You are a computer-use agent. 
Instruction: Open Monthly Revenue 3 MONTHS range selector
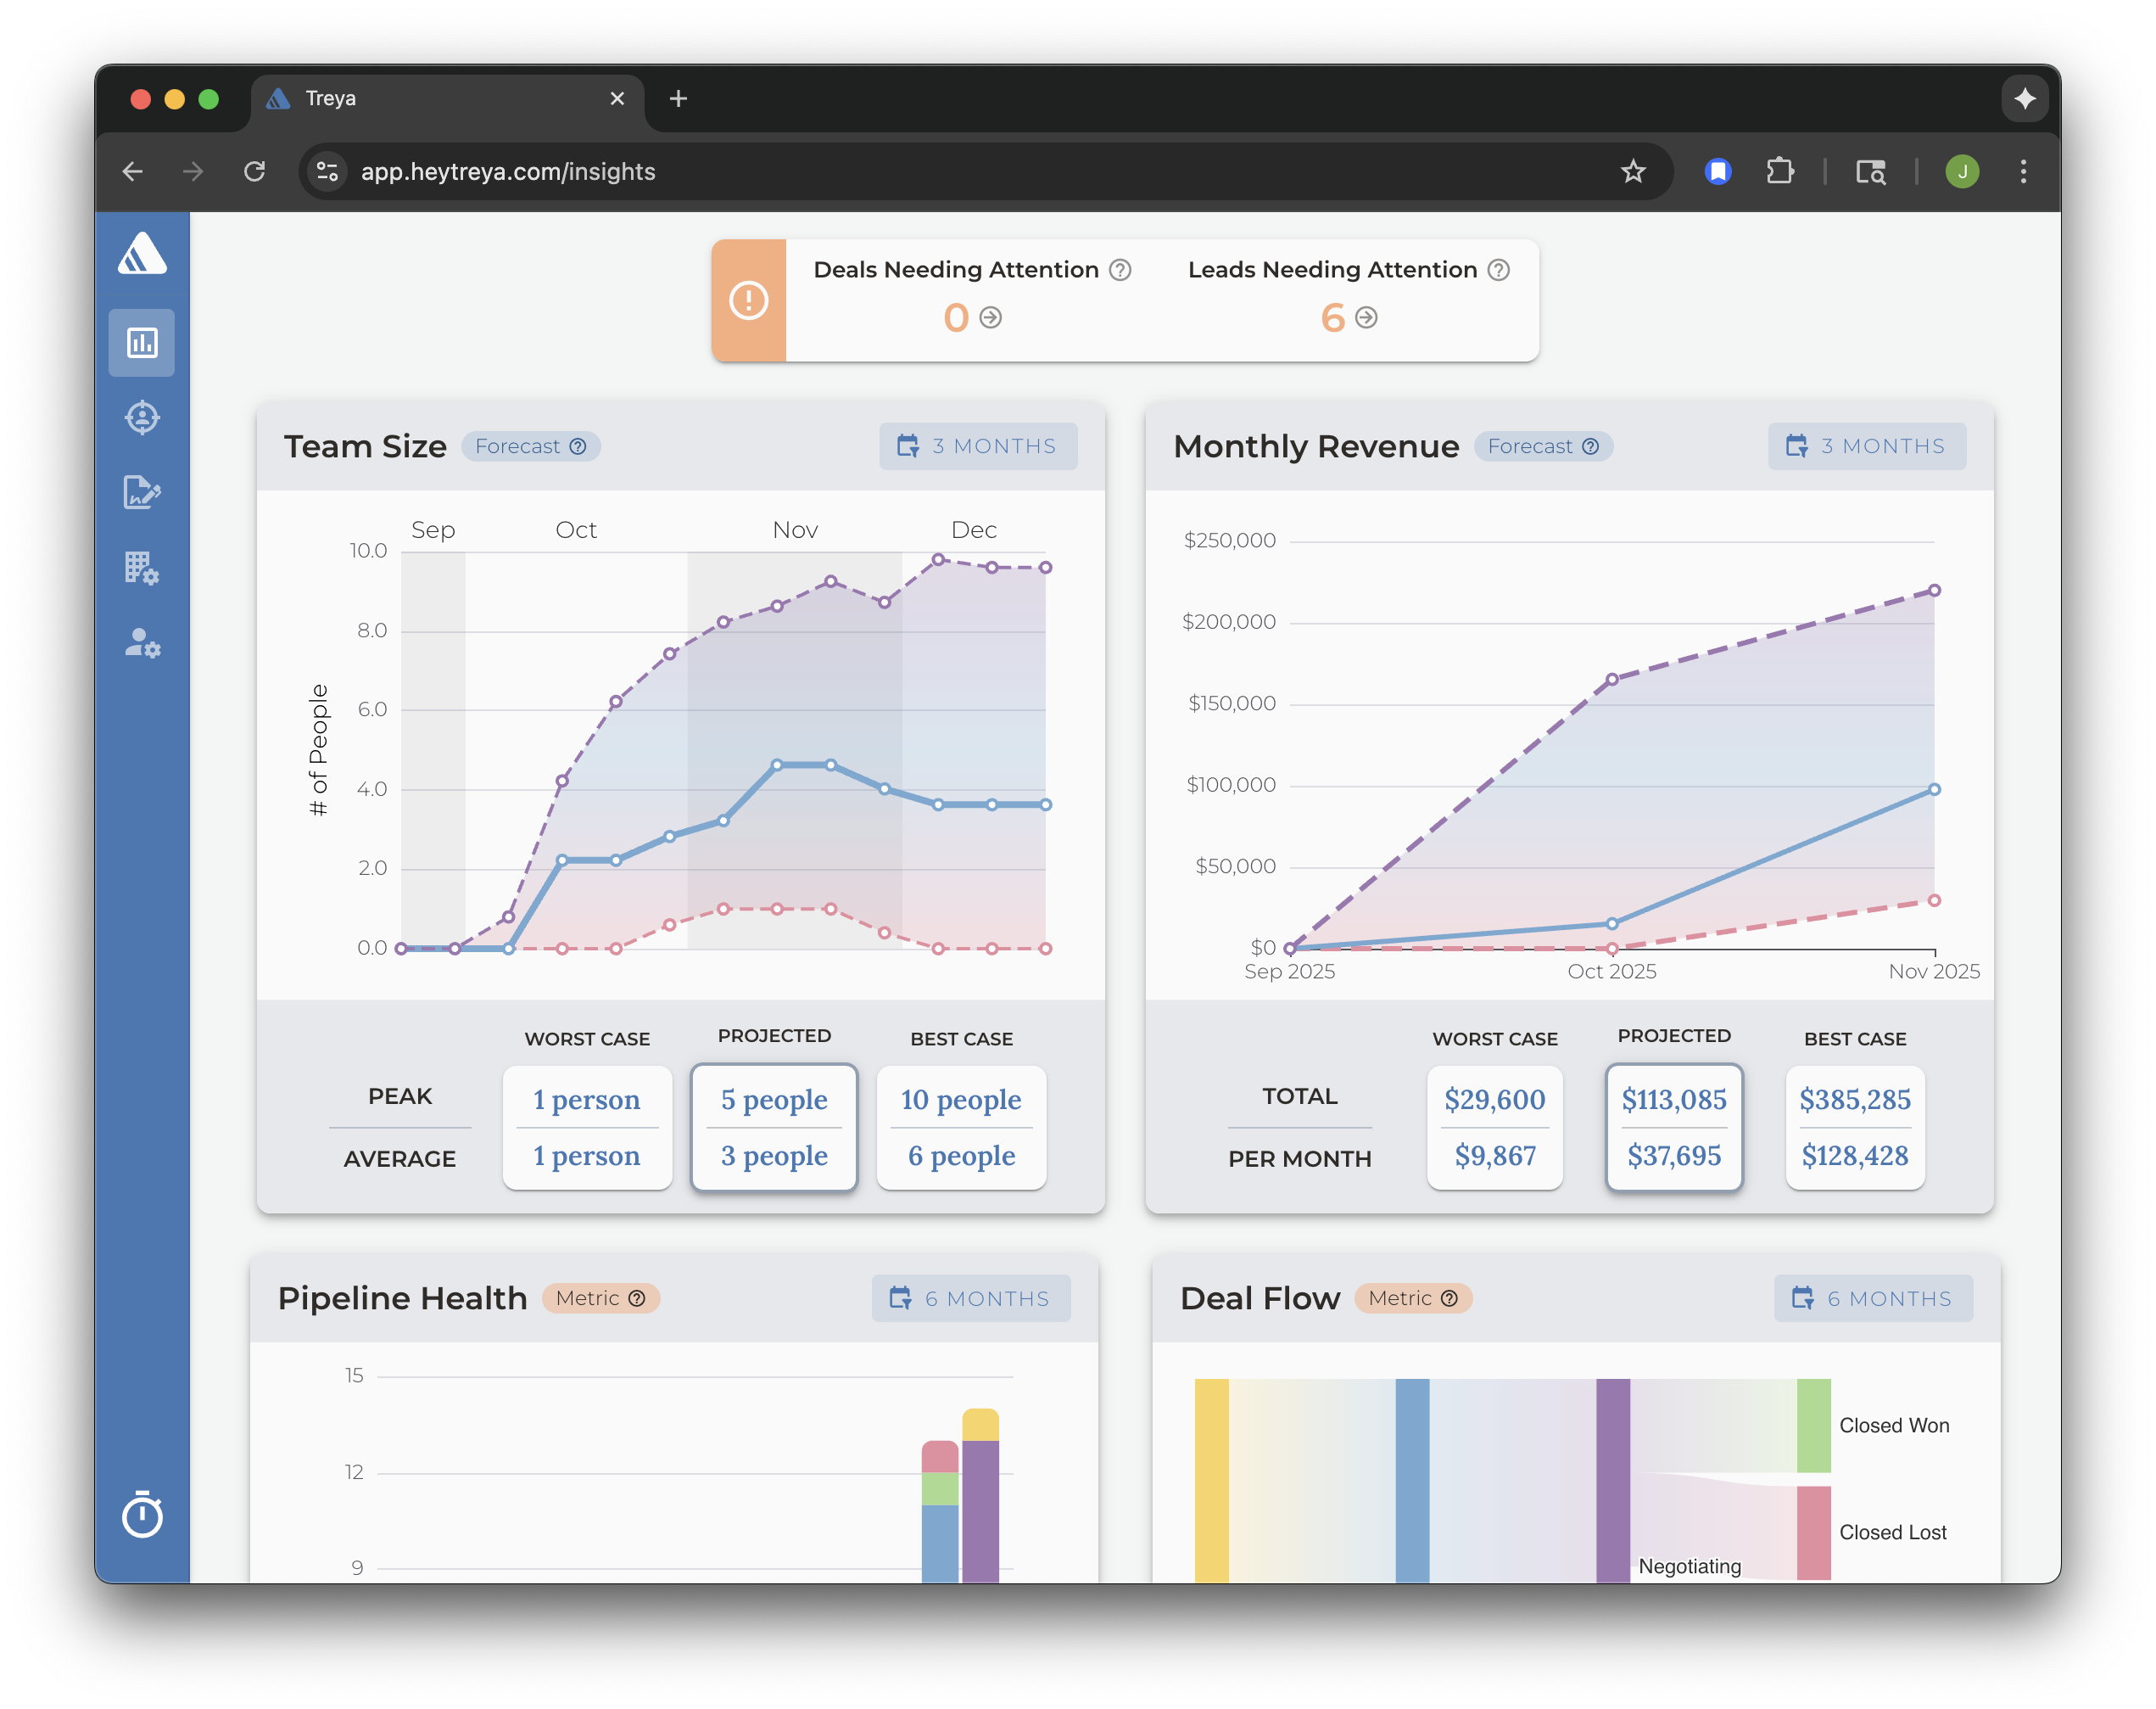click(1866, 446)
